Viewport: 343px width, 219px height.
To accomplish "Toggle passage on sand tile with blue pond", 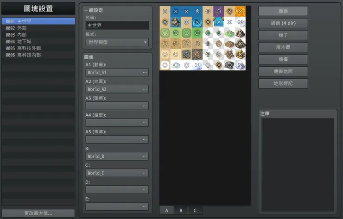I will click(x=186, y=22).
